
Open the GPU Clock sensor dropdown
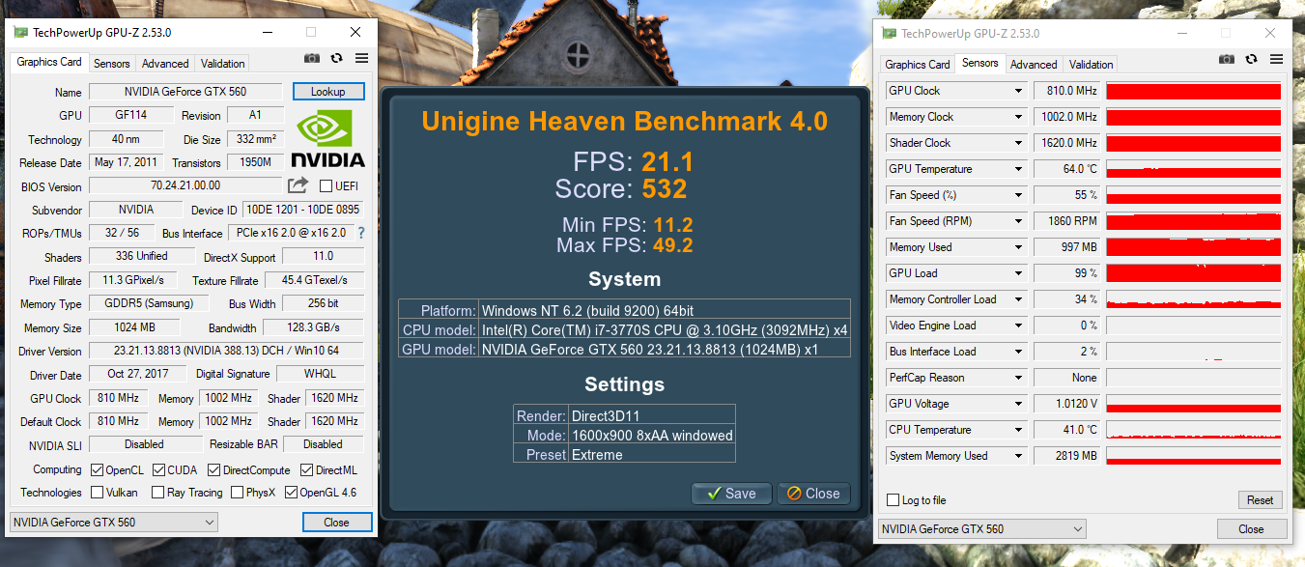coord(1018,91)
